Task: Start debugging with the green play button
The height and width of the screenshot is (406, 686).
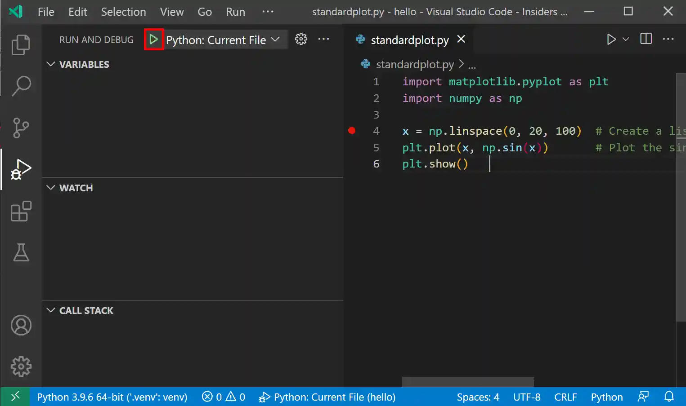Action: click(x=154, y=40)
